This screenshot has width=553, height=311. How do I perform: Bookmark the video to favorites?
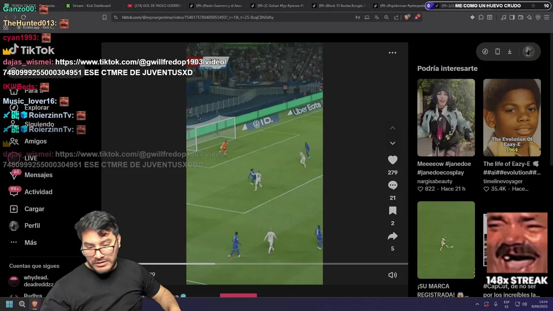click(x=392, y=211)
